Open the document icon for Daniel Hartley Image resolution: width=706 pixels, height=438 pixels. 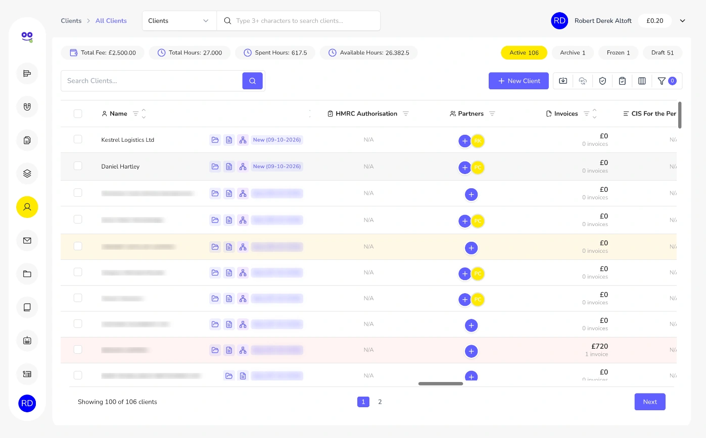pos(229,167)
